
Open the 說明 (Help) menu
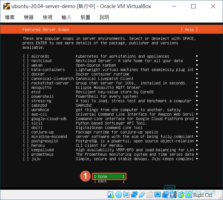[104, 17]
